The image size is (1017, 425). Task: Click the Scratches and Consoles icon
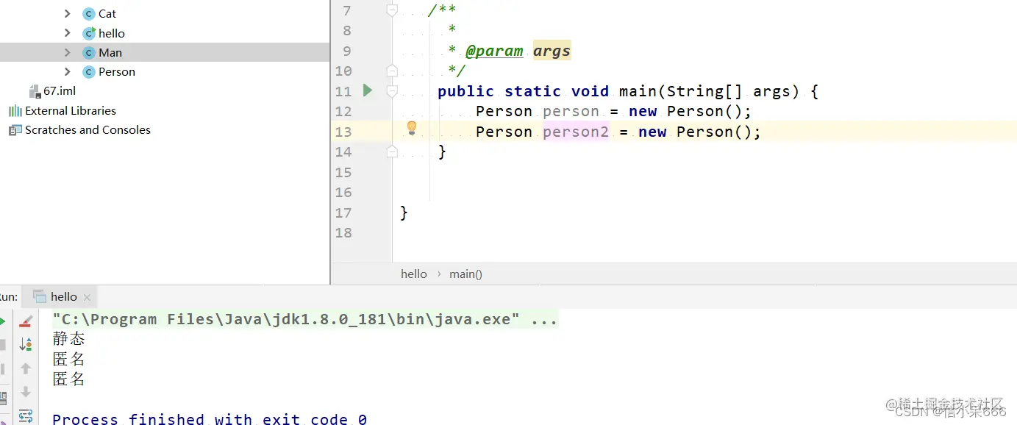pyautogui.click(x=15, y=129)
